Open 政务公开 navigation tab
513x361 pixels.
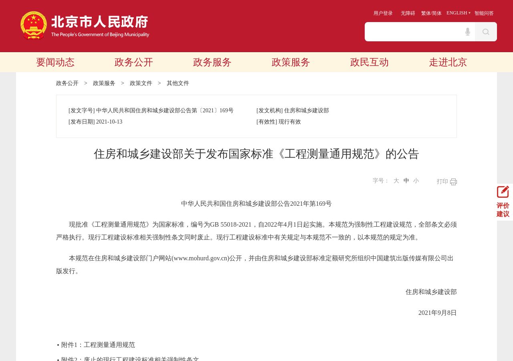(134, 62)
